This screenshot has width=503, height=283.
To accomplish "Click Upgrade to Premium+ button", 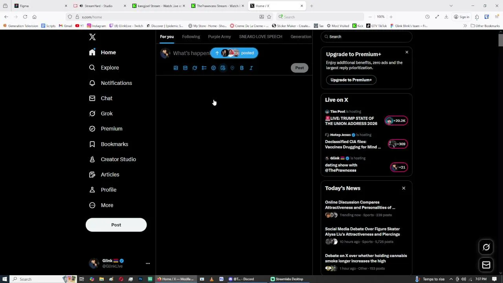I will coord(351,80).
